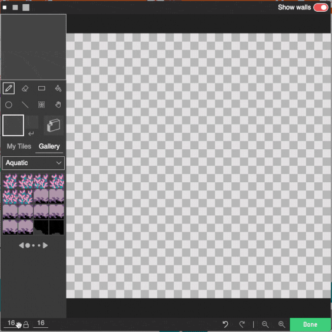Toggle the Show walls switch
The height and width of the screenshot is (332, 332).
(321, 8)
